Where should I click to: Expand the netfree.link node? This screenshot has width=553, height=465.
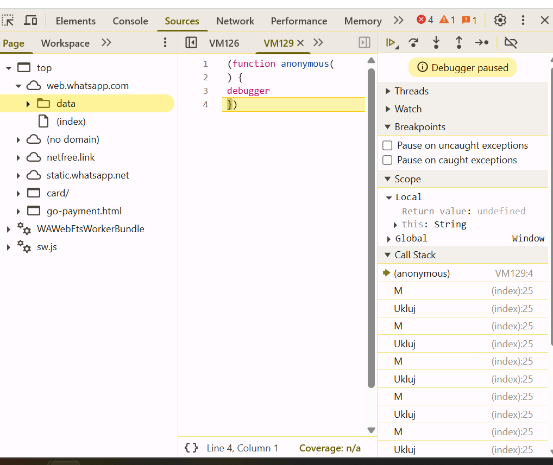pyautogui.click(x=18, y=157)
